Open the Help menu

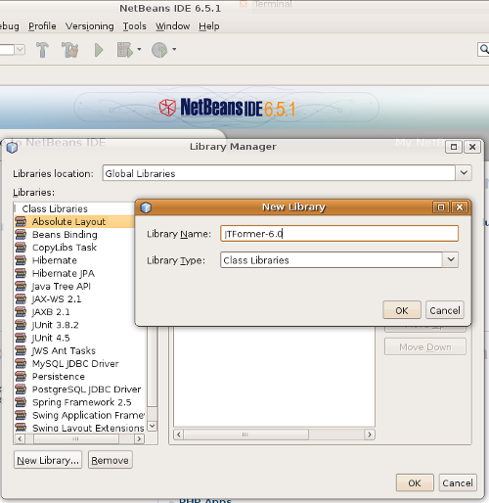(209, 26)
